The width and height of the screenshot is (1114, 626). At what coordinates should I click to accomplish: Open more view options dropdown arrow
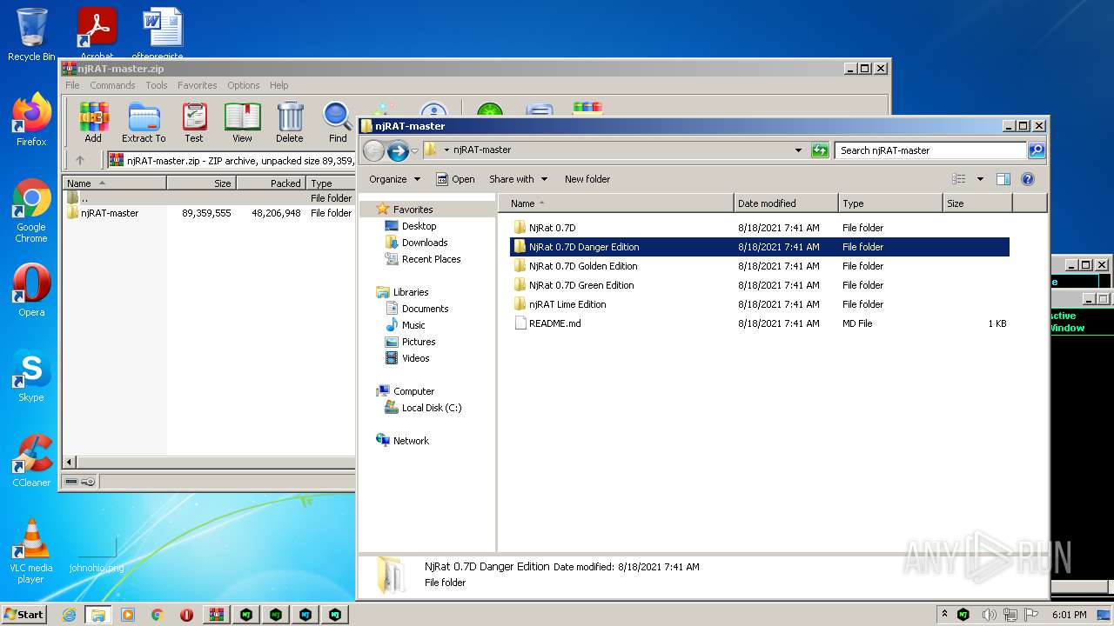[x=979, y=179]
